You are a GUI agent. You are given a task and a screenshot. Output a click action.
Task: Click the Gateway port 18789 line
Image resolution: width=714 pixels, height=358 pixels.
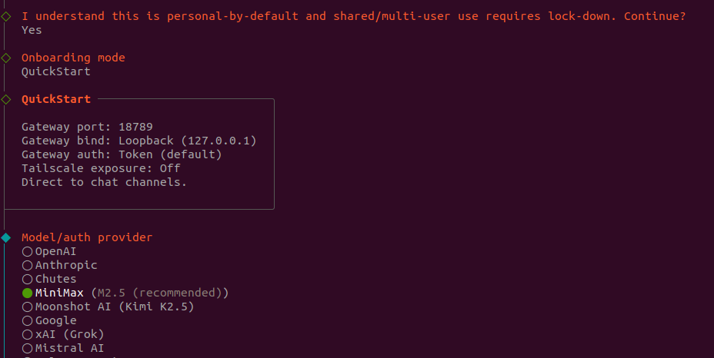pyautogui.click(x=92, y=127)
